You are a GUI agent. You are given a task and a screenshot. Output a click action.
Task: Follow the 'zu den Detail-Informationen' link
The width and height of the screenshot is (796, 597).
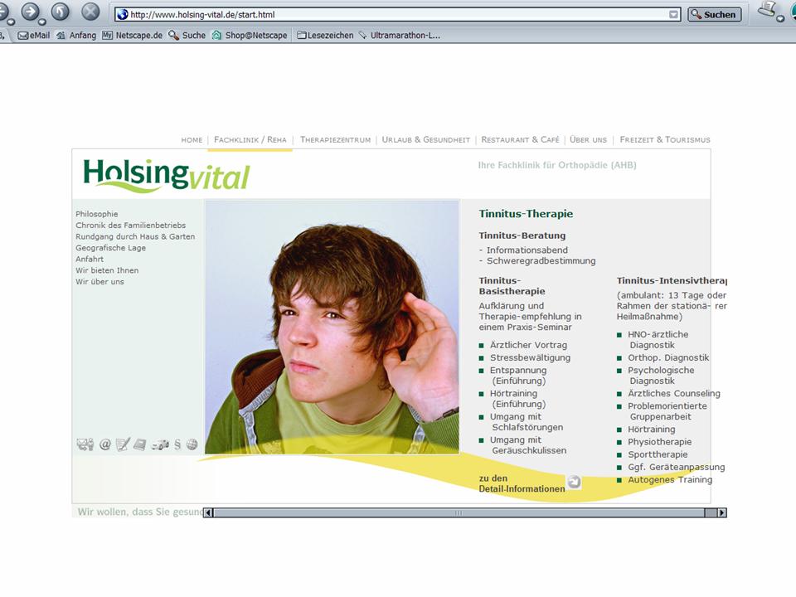[522, 484]
